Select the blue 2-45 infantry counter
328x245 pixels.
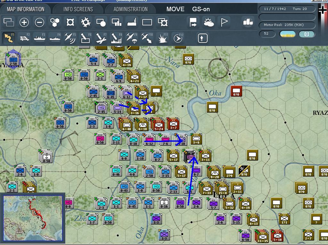(93, 92)
